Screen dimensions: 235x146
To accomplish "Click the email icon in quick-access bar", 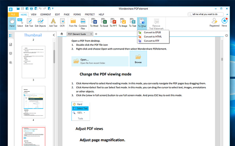I will tap(27, 8).
